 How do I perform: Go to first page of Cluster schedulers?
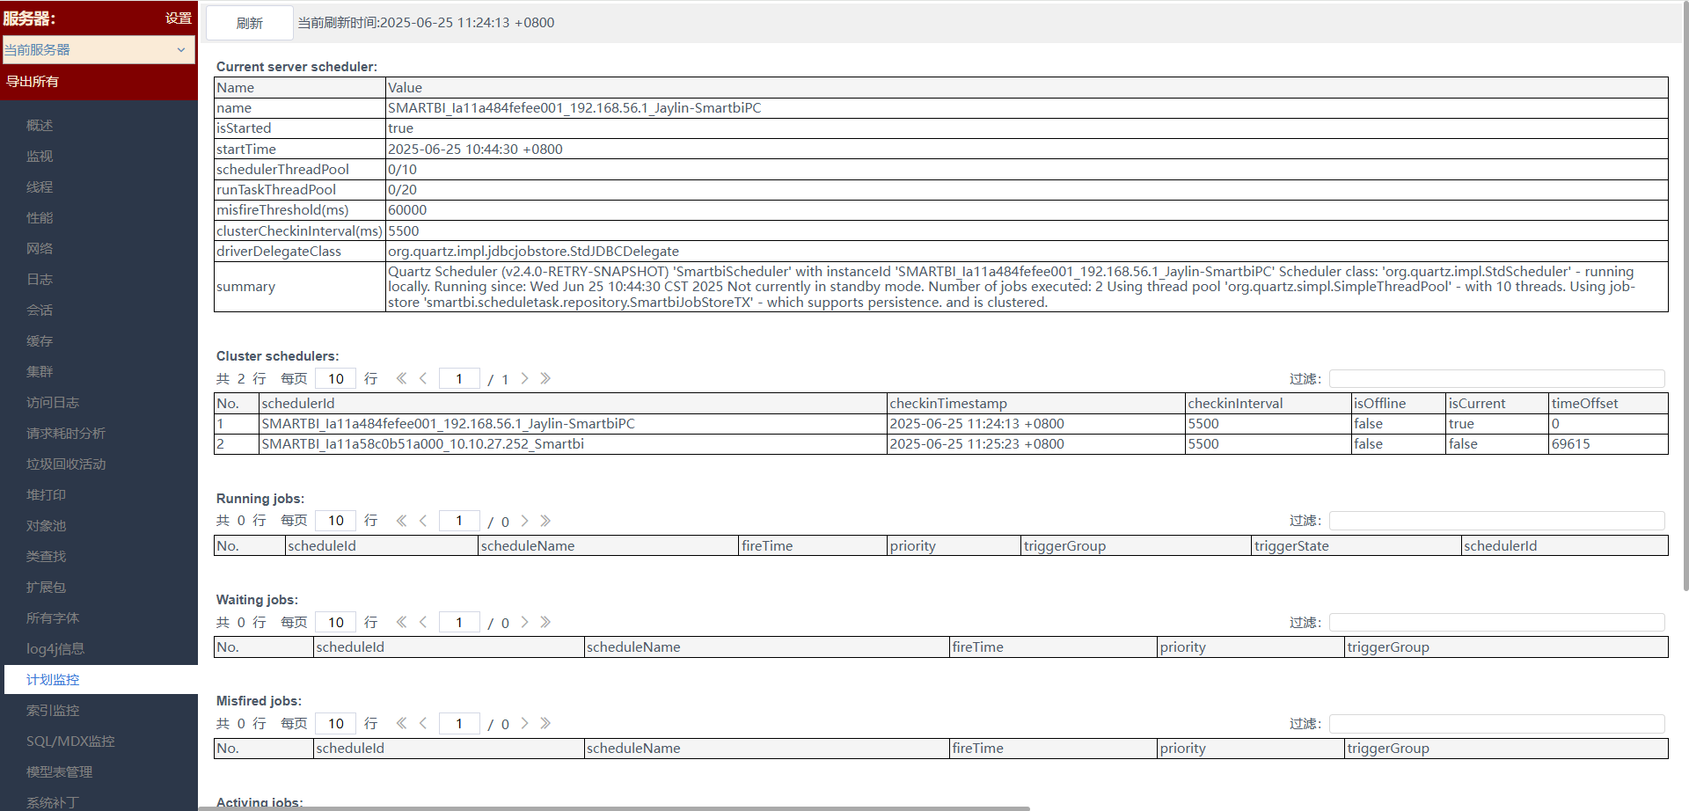[401, 378]
